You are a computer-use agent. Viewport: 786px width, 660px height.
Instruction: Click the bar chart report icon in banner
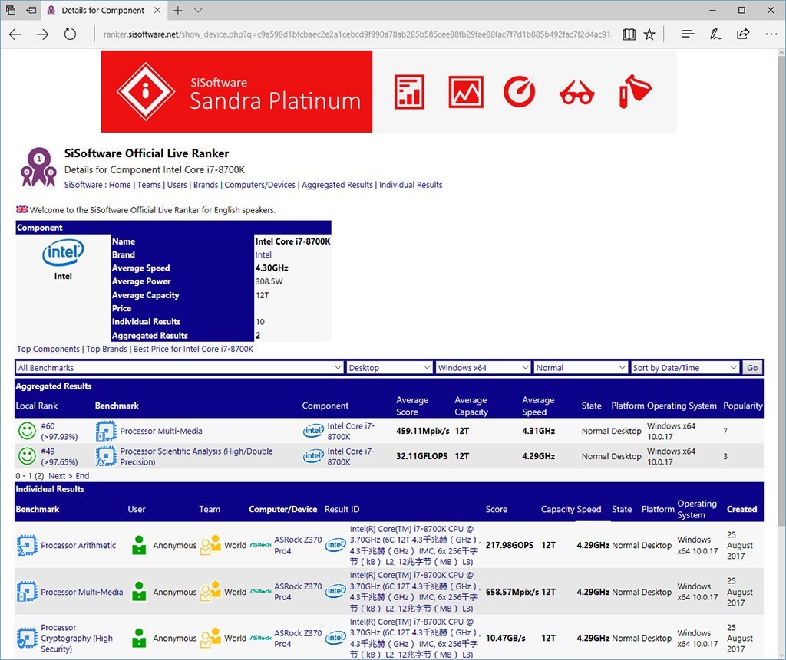click(409, 92)
